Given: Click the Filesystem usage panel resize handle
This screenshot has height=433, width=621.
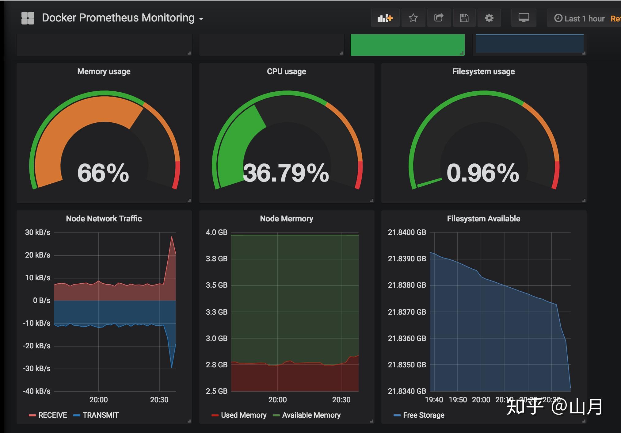Looking at the screenshot, I should pos(584,200).
